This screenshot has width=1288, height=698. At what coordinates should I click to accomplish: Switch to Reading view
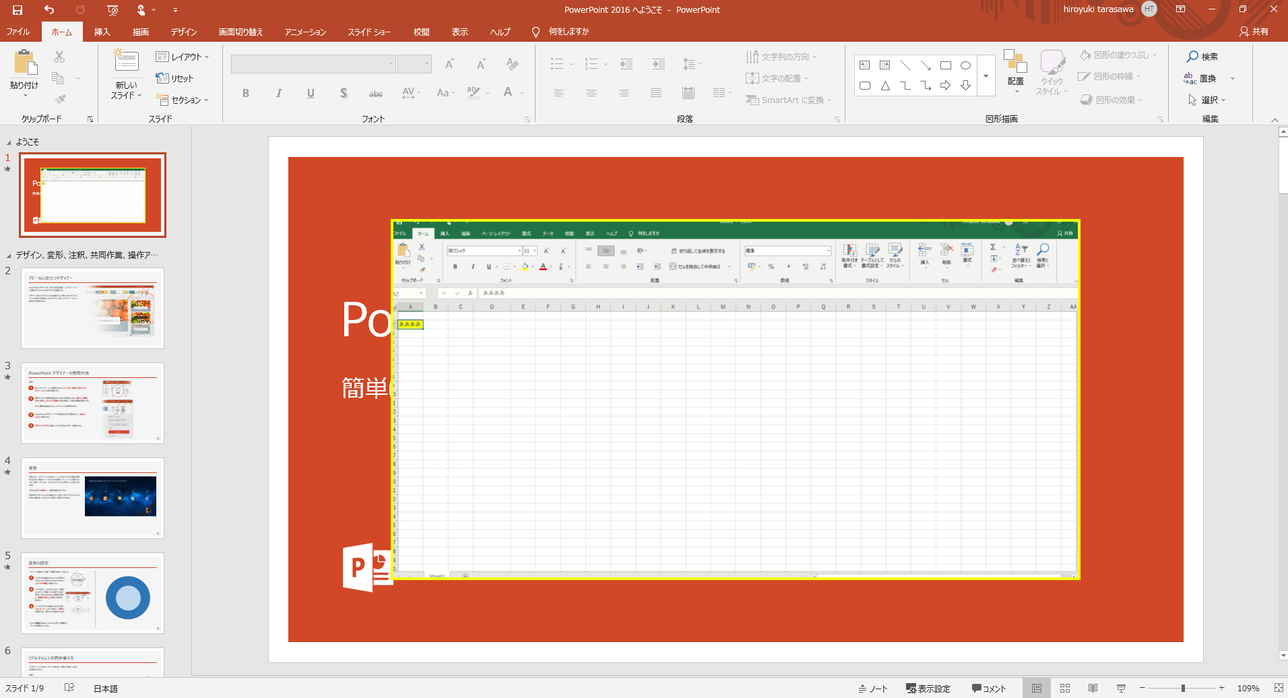click(x=1093, y=688)
